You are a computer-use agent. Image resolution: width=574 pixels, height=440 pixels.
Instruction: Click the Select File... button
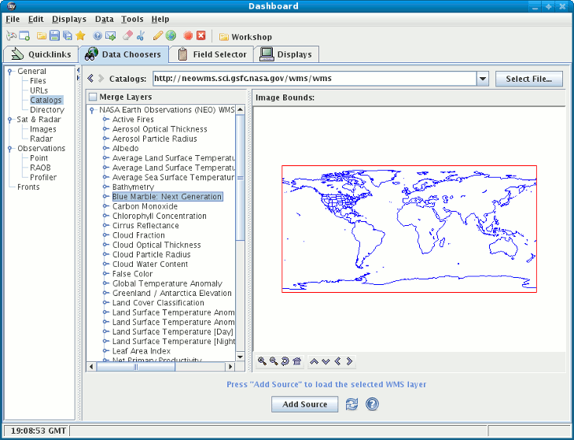[533, 79]
